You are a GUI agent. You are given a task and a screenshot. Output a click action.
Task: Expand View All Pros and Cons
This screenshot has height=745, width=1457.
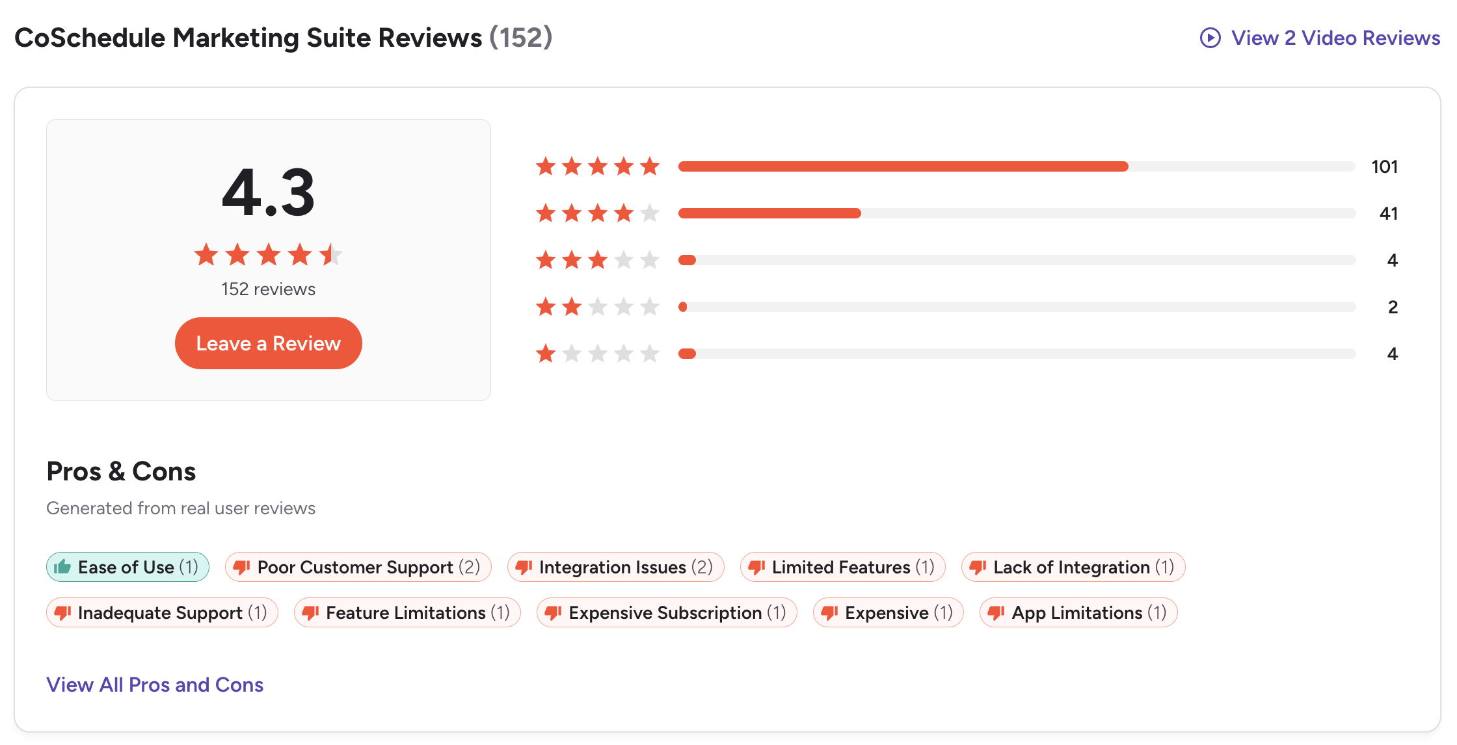pyautogui.click(x=155, y=684)
